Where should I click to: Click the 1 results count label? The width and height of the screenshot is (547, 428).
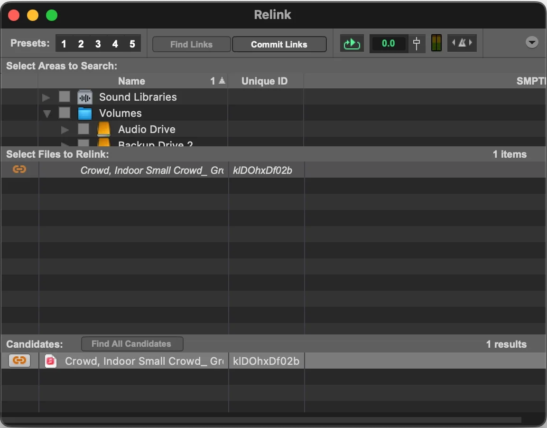pos(507,344)
